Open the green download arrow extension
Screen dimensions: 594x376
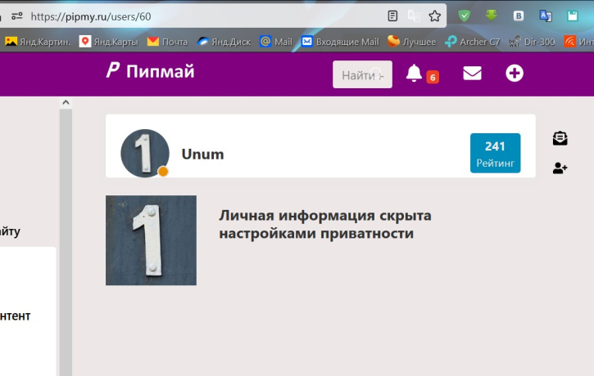492,16
